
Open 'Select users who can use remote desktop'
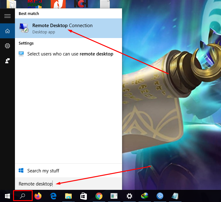pos(68,54)
